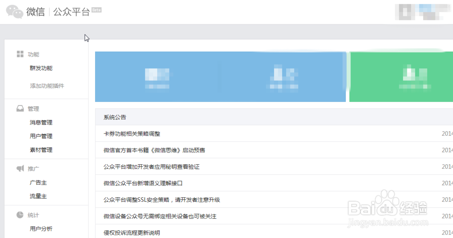Screen dimensions: 453x238
Task: Click the WeChat logo icon
Action: (x=14, y=12)
